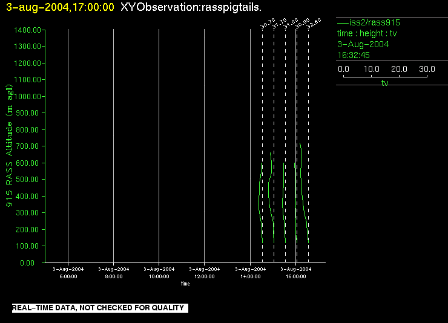
Task: Click the '12:00:00' time axis label
Action: click(205, 276)
